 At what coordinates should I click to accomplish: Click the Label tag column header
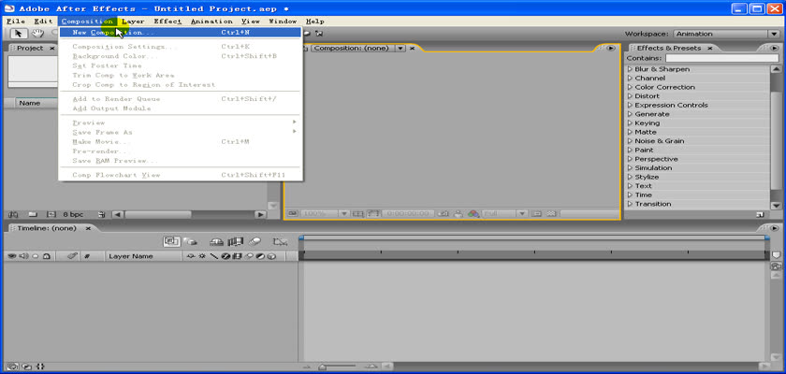tap(71, 256)
